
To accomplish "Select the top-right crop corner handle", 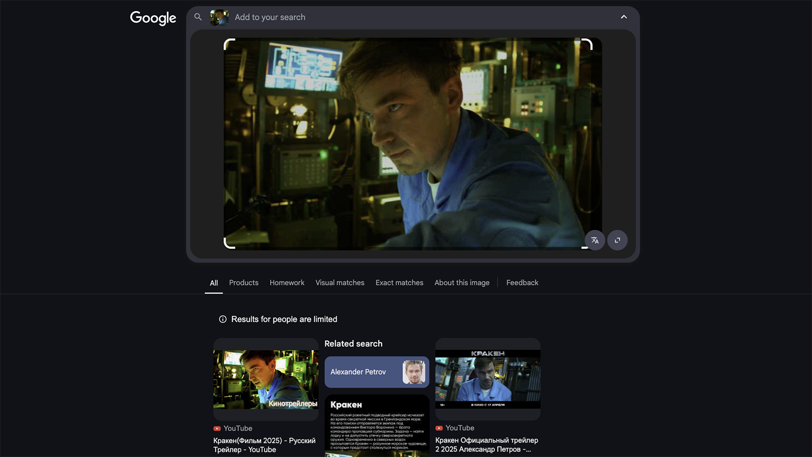I will click(x=587, y=44).
